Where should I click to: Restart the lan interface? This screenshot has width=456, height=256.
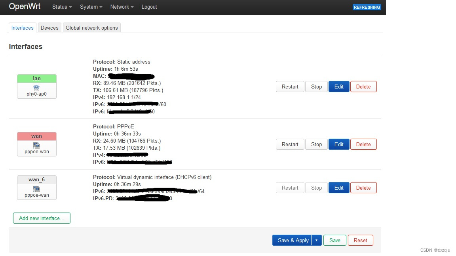290,87
